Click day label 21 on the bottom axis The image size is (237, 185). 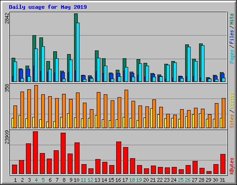click(x=153, y=180)
